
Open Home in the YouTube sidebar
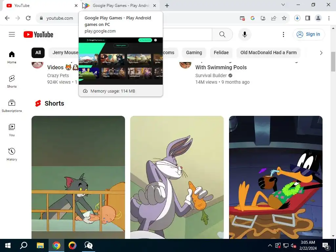click(12, 57)
